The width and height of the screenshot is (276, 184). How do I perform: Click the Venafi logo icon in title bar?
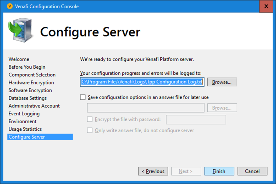pyautogui.click(x=10, y=6)
